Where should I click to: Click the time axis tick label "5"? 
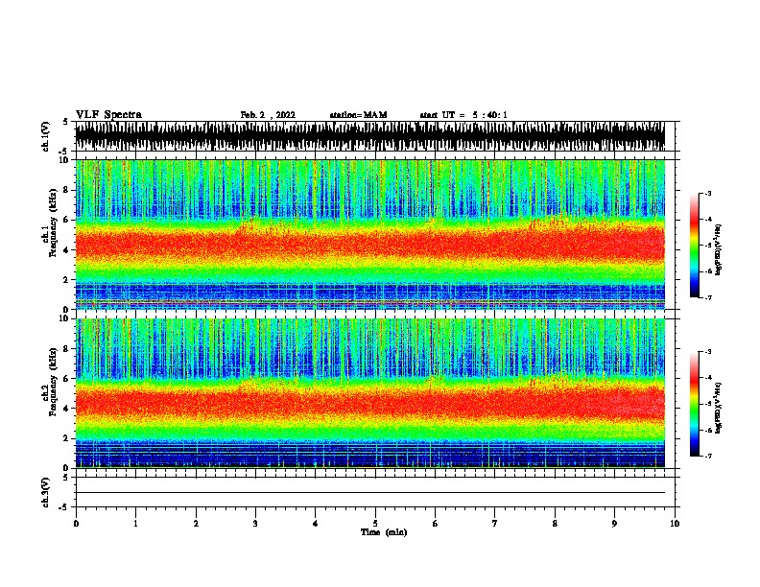tap(375, 524)
